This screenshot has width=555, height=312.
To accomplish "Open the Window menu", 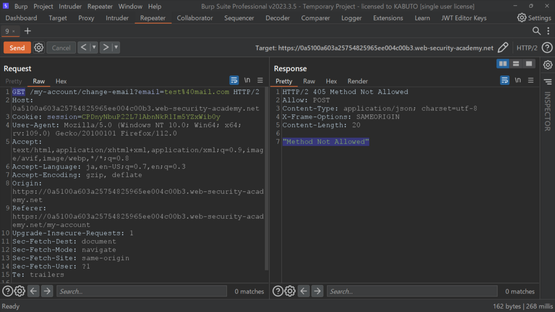I will click(130, 6).
